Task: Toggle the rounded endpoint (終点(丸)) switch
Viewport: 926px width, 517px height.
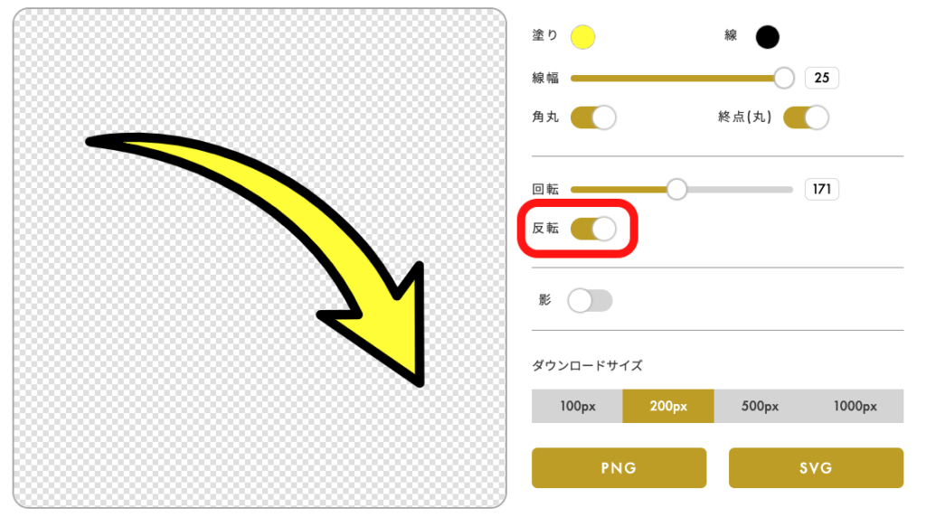Action: [806, 117]
